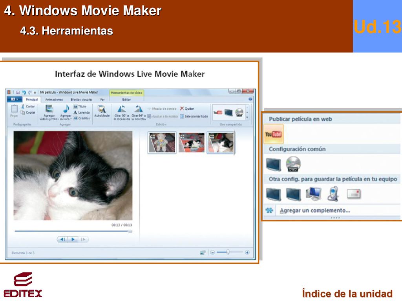Click the computer icon in Otra config.

(x=314, y=194)
